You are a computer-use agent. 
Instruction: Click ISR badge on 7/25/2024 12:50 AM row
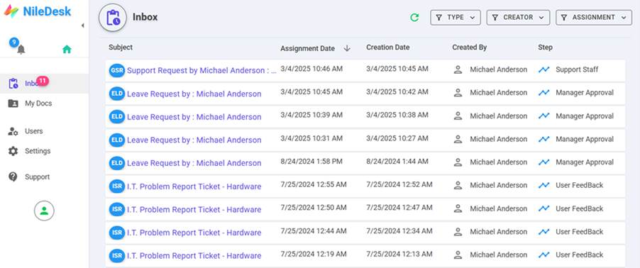pyautogui.click(x=117, y=210)
